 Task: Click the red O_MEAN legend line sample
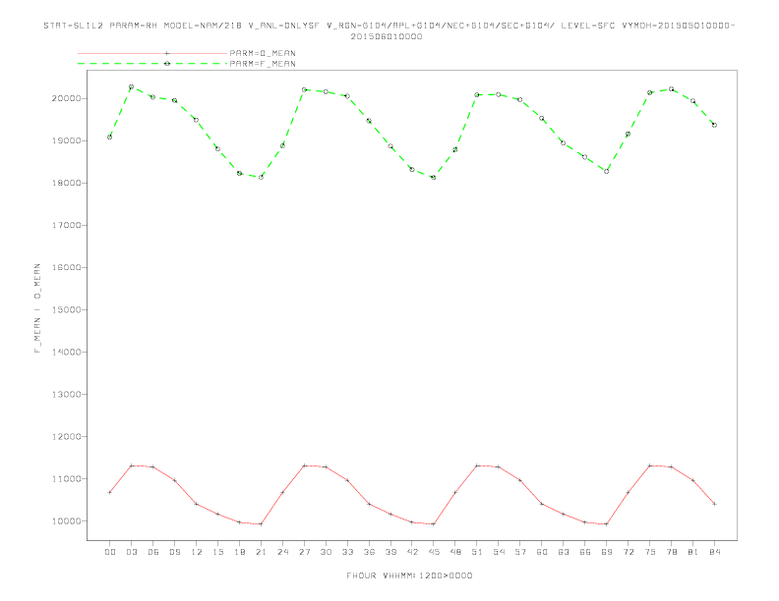pos(152,53)
